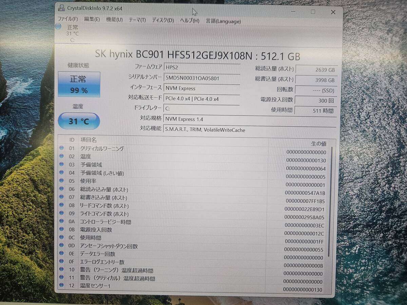Select the リードコマンド数 (ホスト) row name

point(104,206)
